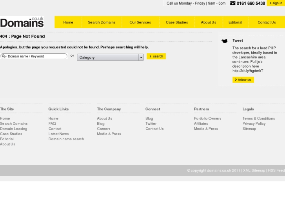
Task: Click the yellow search button
Action: pyautogui.click(x=156, y=56)
